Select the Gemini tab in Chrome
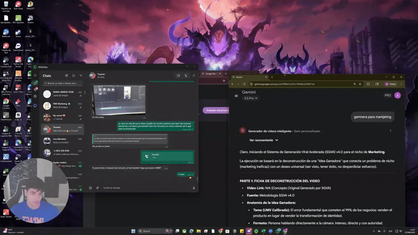This screenshot has height=235, width=418. [x=249, y=77]
